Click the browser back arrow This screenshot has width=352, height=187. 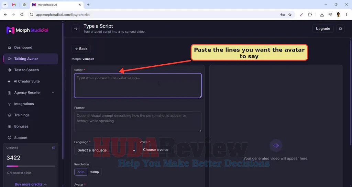(x=5, y=14)
